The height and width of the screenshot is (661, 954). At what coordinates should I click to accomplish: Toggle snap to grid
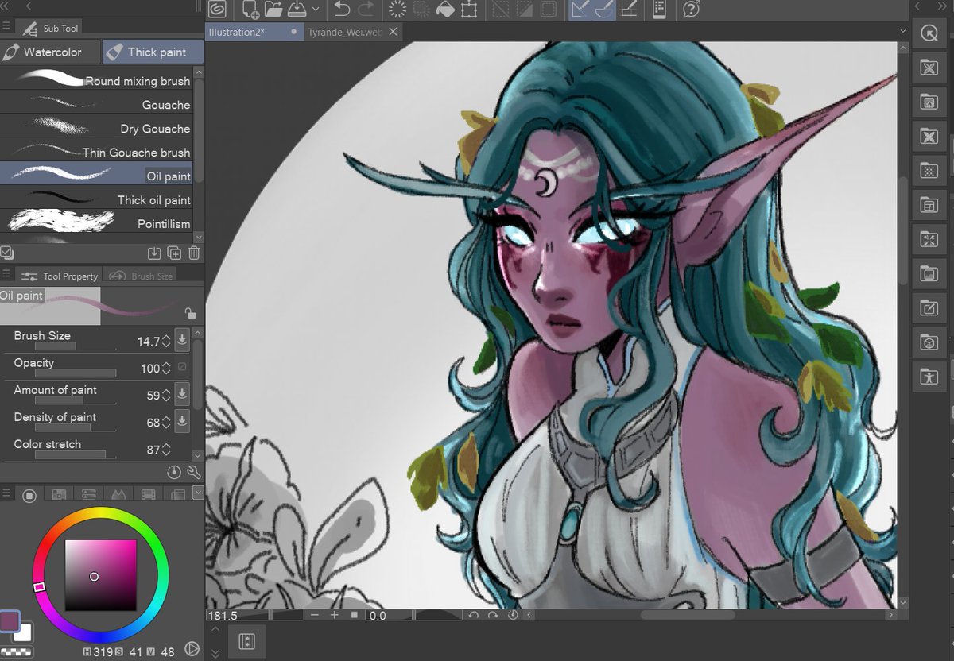tap(629, 10)
